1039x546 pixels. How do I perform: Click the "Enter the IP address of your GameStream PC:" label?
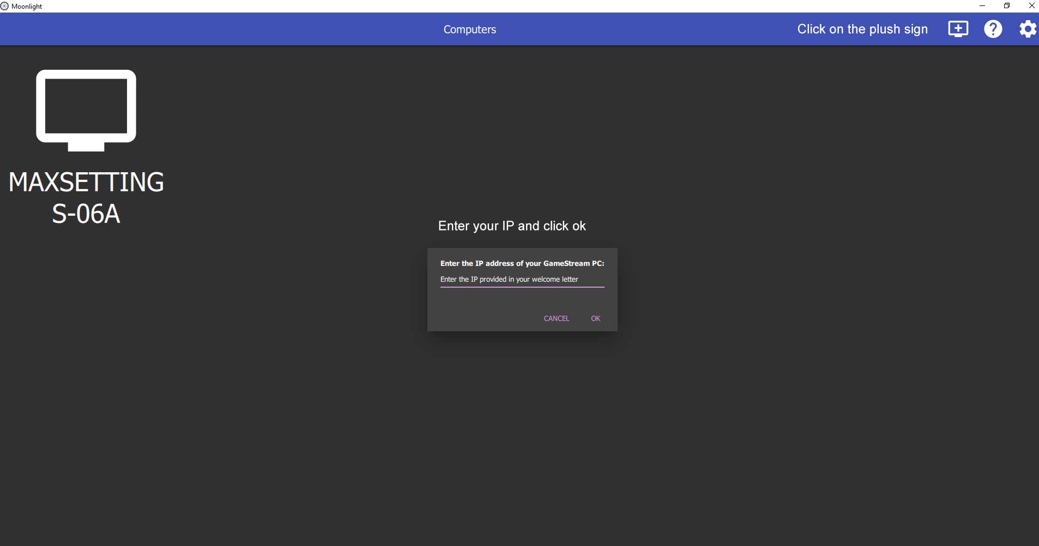click(x=522, y=263)
